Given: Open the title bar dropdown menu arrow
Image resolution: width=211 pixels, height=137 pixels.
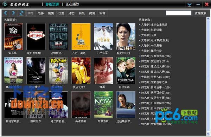Looking at the screenshot, I should (x=190, y=5).
